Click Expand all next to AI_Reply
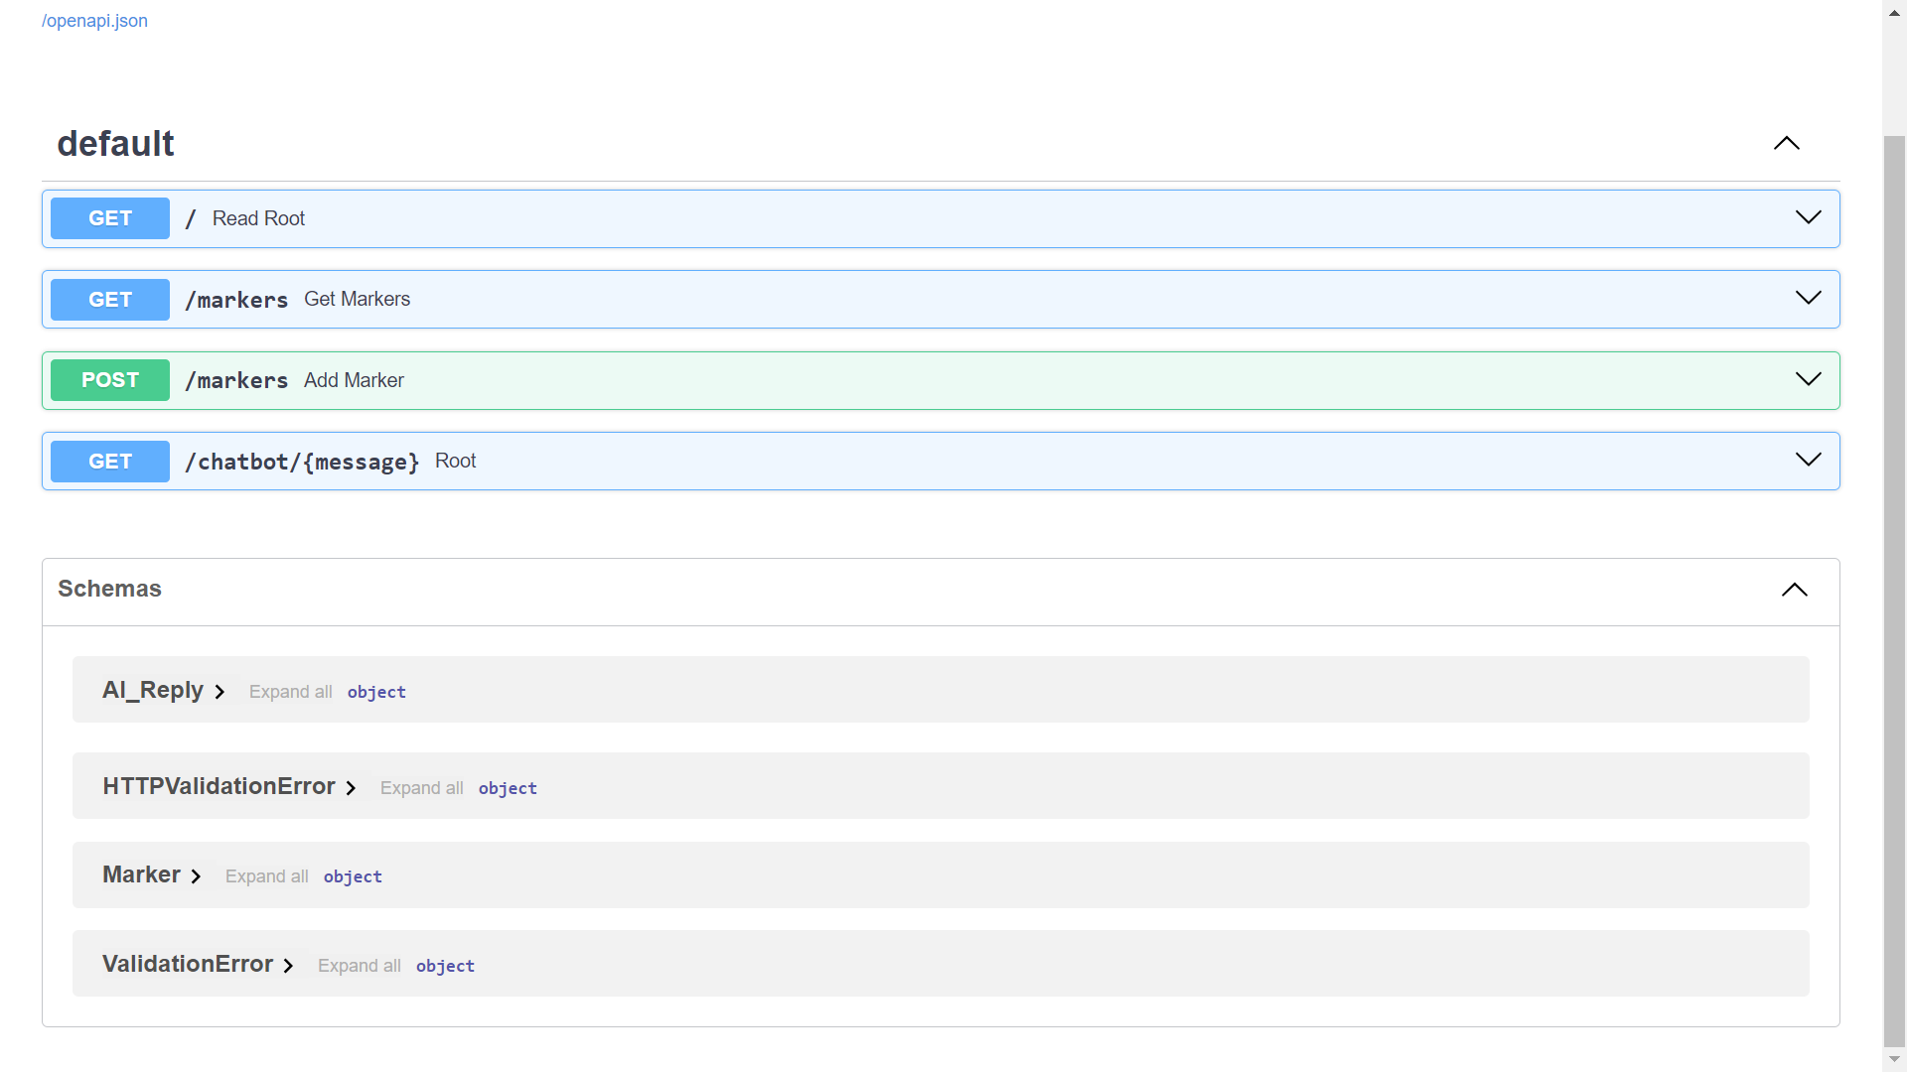 (290, 692)
